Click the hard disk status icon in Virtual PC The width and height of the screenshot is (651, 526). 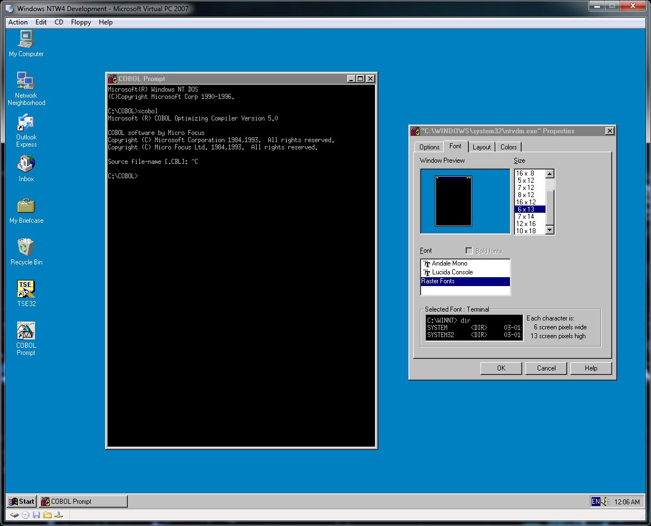[14, 515]
